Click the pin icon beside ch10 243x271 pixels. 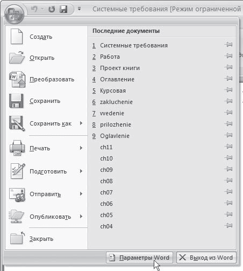pyautogui.click(x=228, y=157)
